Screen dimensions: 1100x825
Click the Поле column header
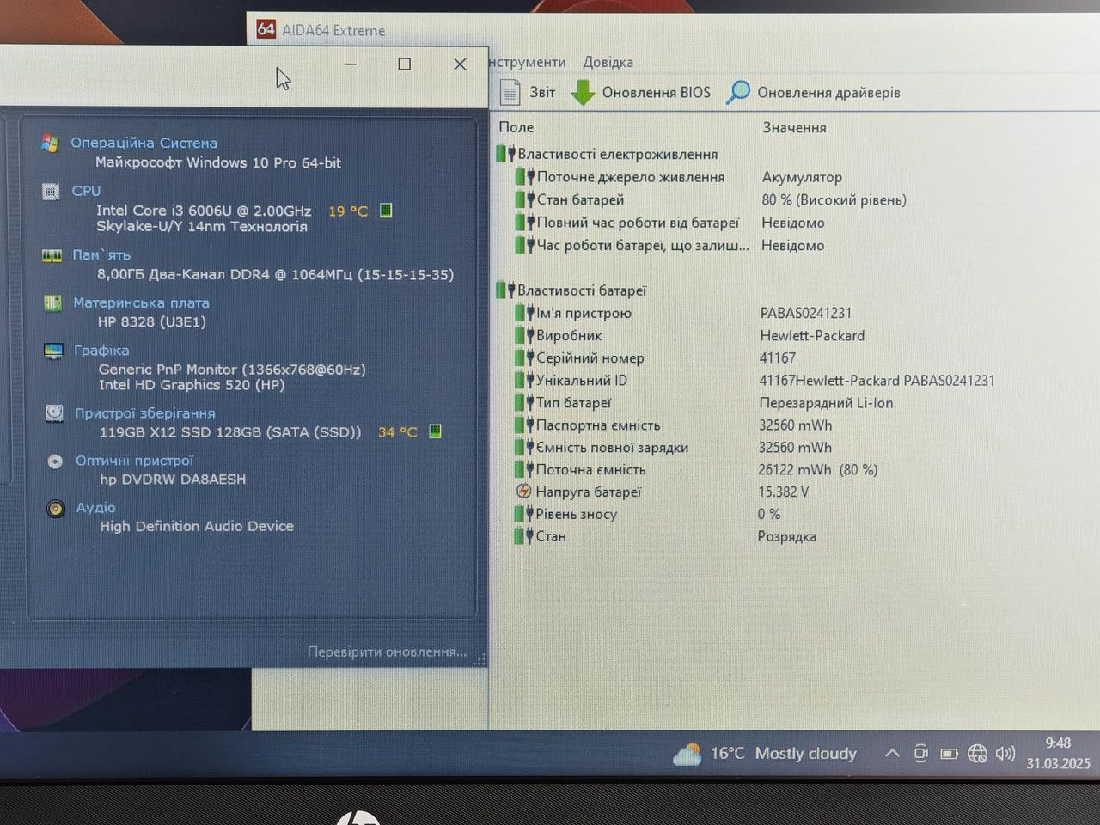click(x=516, y=127)
